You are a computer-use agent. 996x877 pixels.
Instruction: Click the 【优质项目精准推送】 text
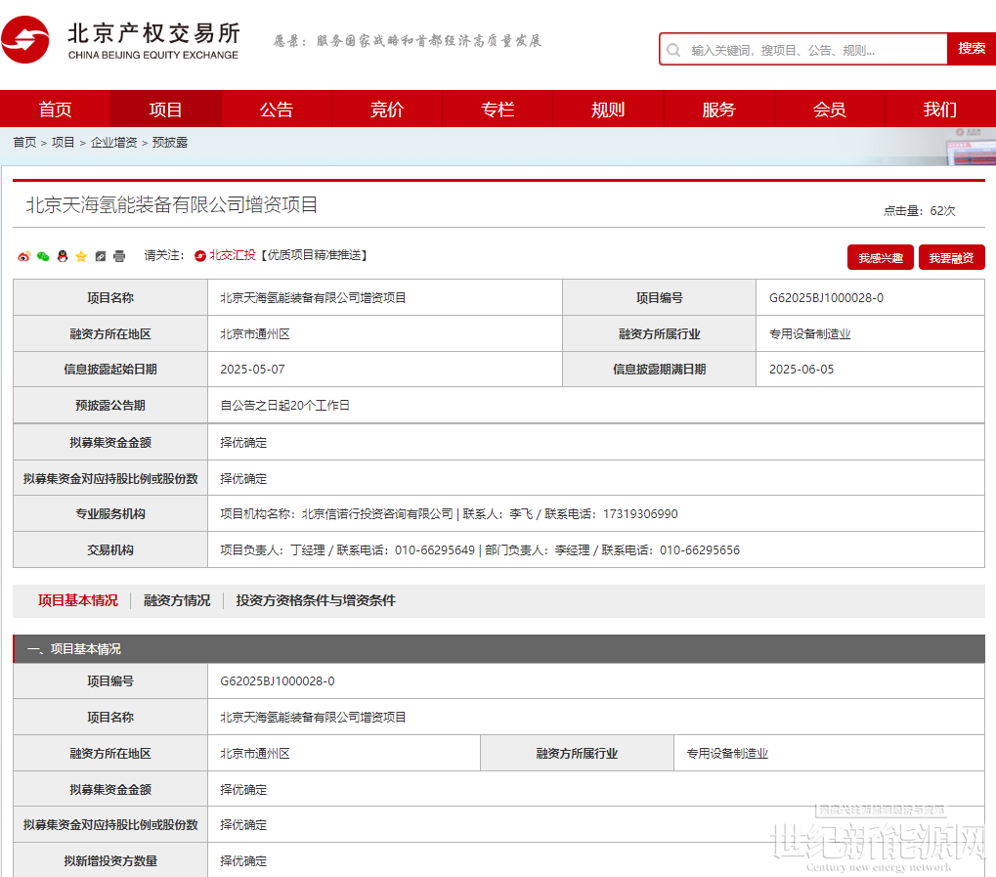pos(314,255)
